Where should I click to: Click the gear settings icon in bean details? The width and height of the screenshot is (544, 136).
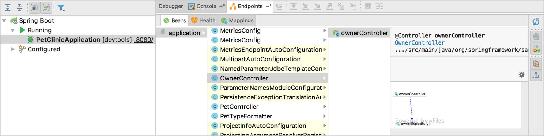pos(521,75)
